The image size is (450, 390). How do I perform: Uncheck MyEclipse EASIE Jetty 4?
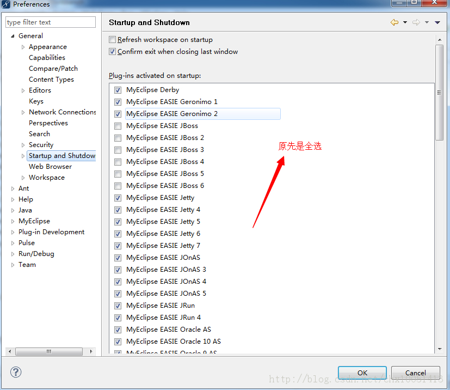(118, 210)
